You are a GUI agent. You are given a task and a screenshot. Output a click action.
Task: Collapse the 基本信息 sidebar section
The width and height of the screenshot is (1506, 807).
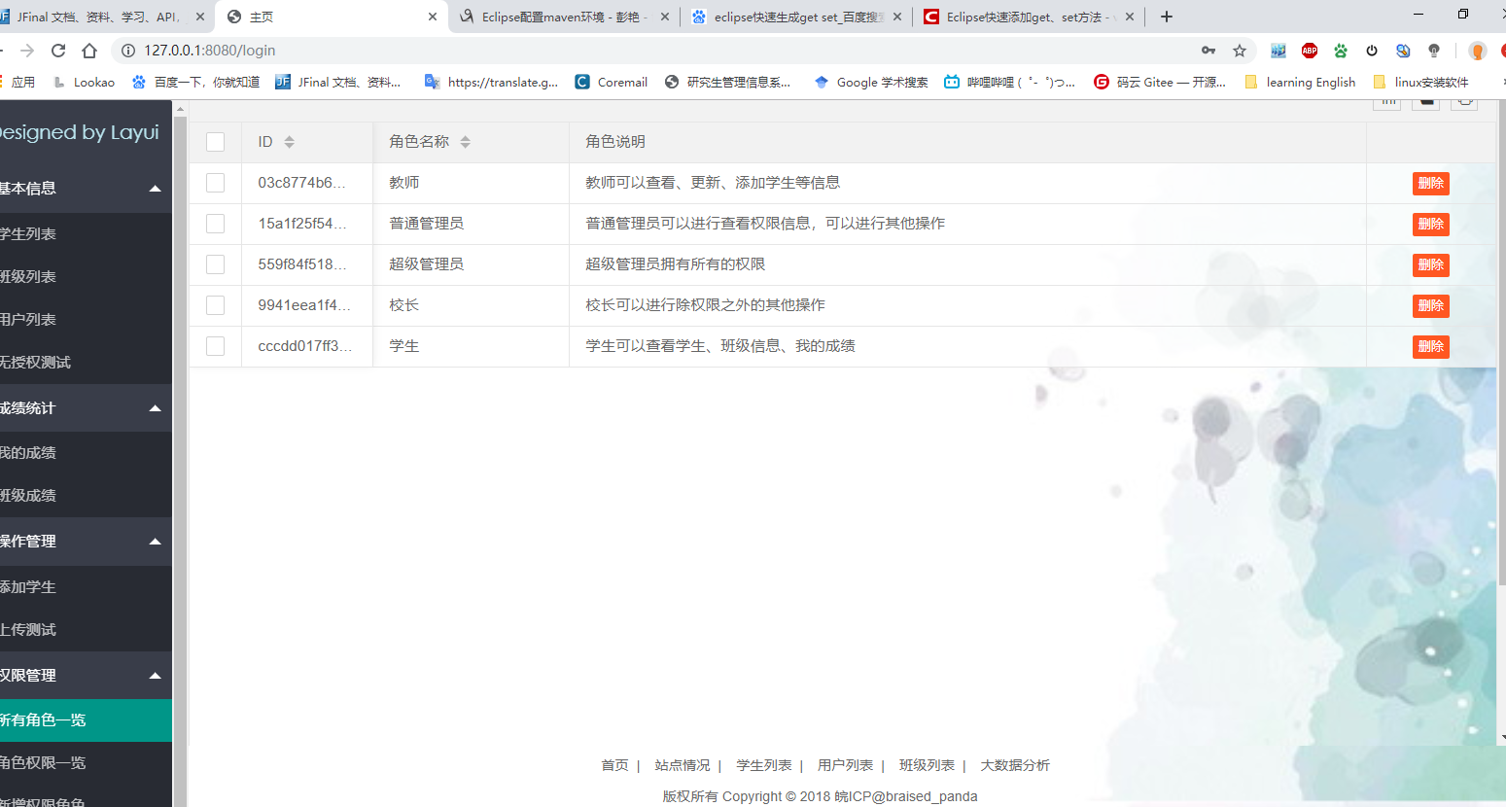coord(154,189)
